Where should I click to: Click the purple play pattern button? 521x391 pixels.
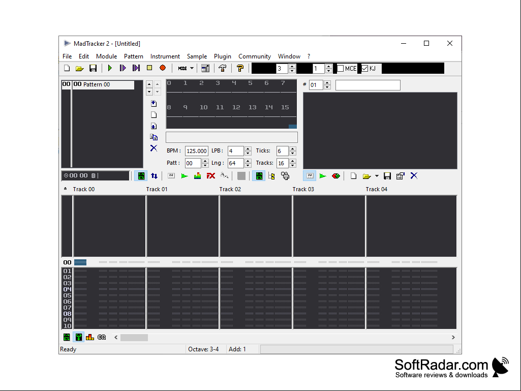click(x=122, y=68)
